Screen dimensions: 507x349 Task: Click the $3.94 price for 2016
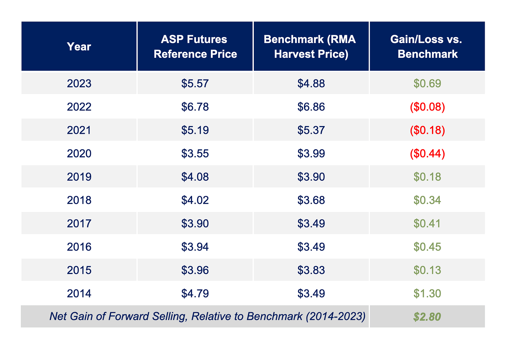[195, 247]
